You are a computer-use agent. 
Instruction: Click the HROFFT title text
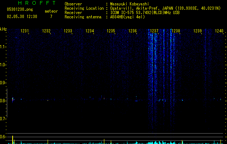(x=37, y=3)
